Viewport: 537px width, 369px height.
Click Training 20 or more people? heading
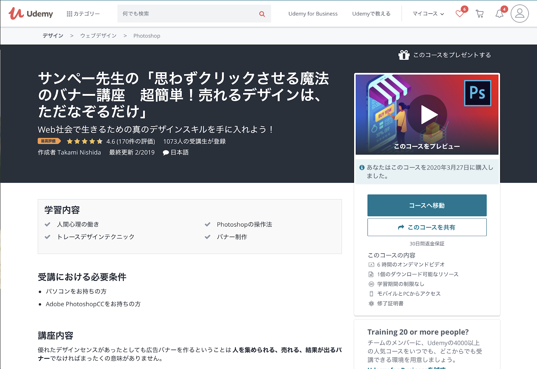coord(418,332)
